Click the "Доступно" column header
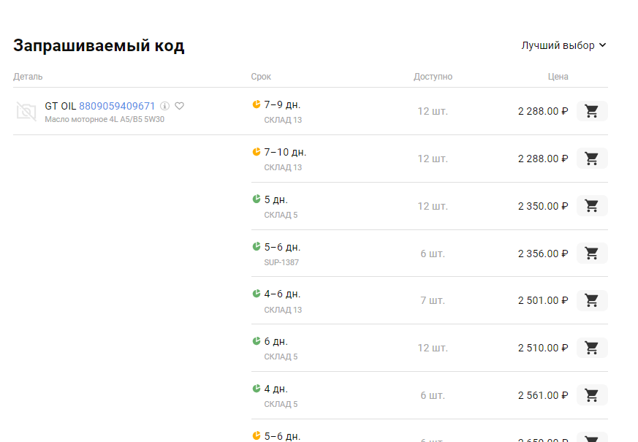Screen dimensions: 638x442 tap(433, 77)
